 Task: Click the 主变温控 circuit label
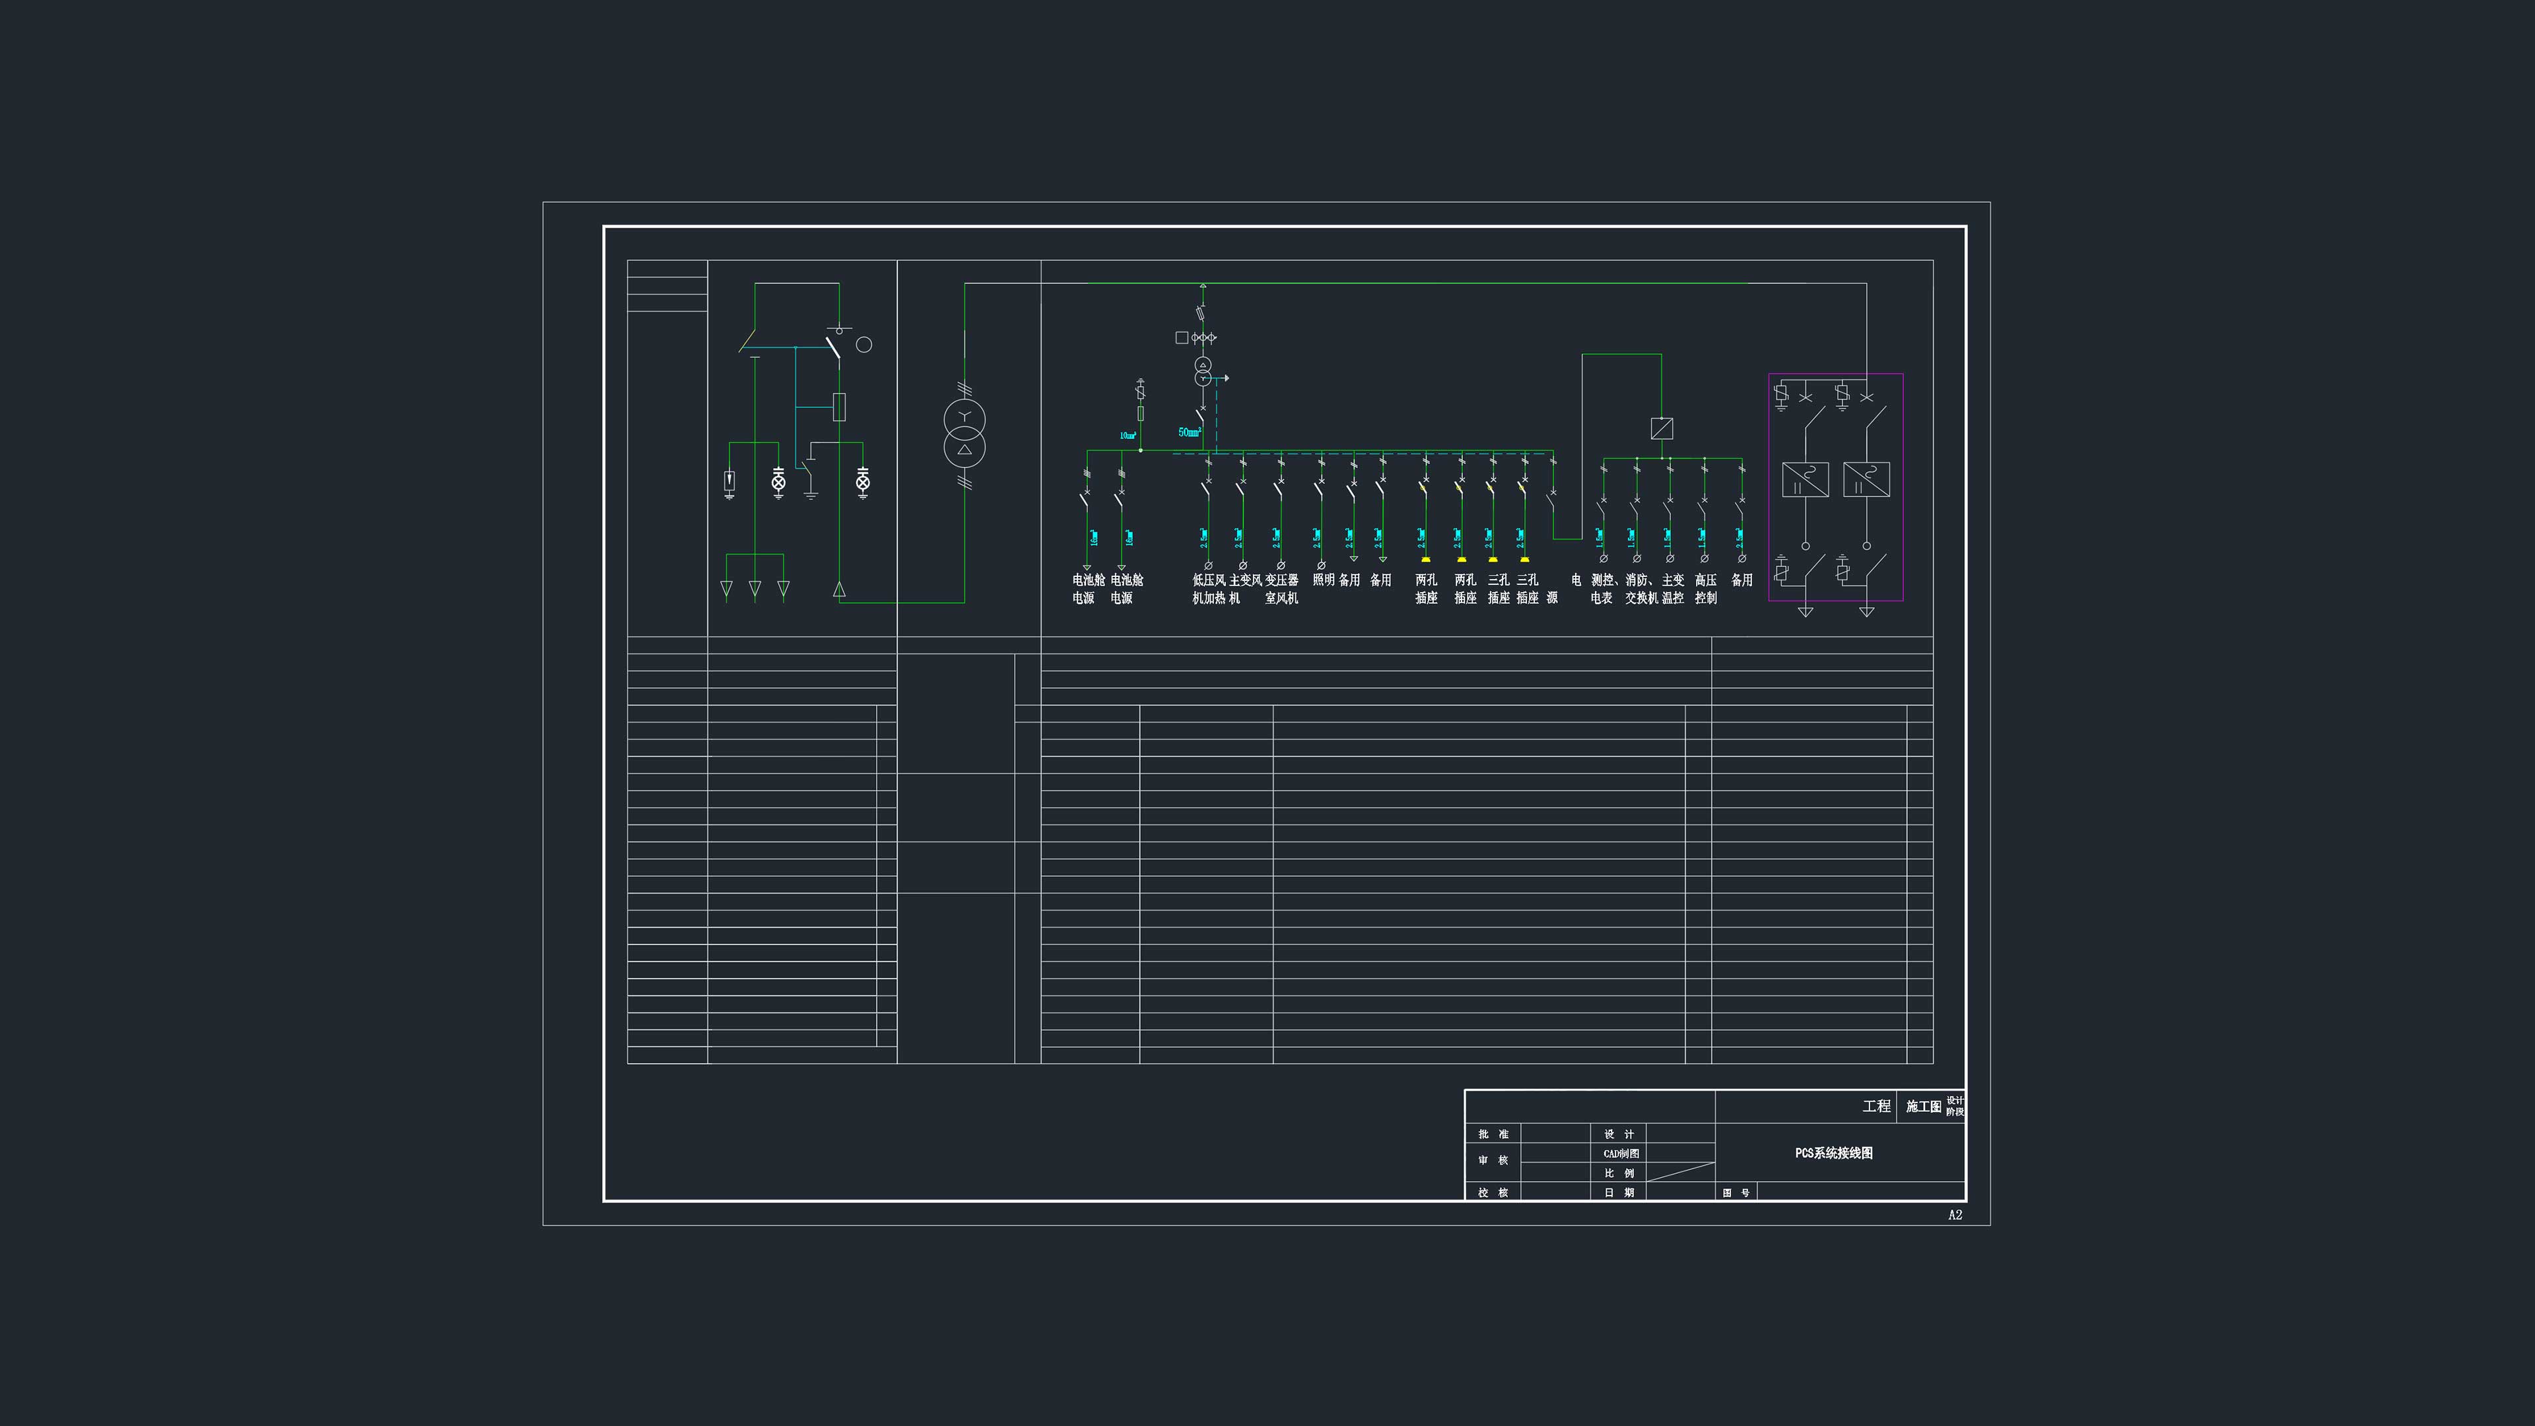[1673, 588]
